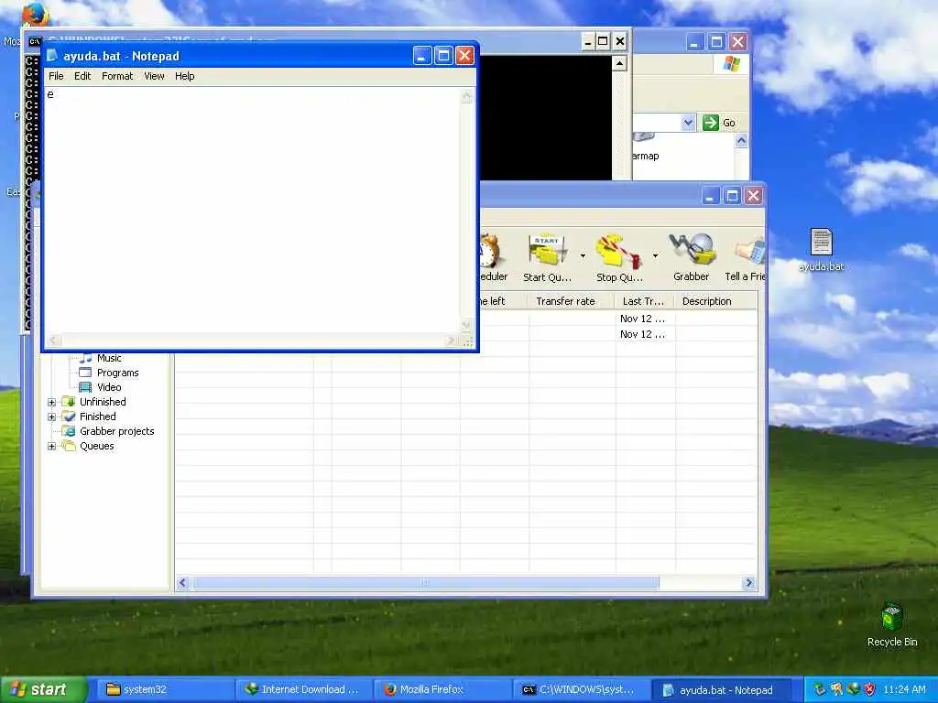Click Notepad title bar document icon
938x703 pixels.
52,56
